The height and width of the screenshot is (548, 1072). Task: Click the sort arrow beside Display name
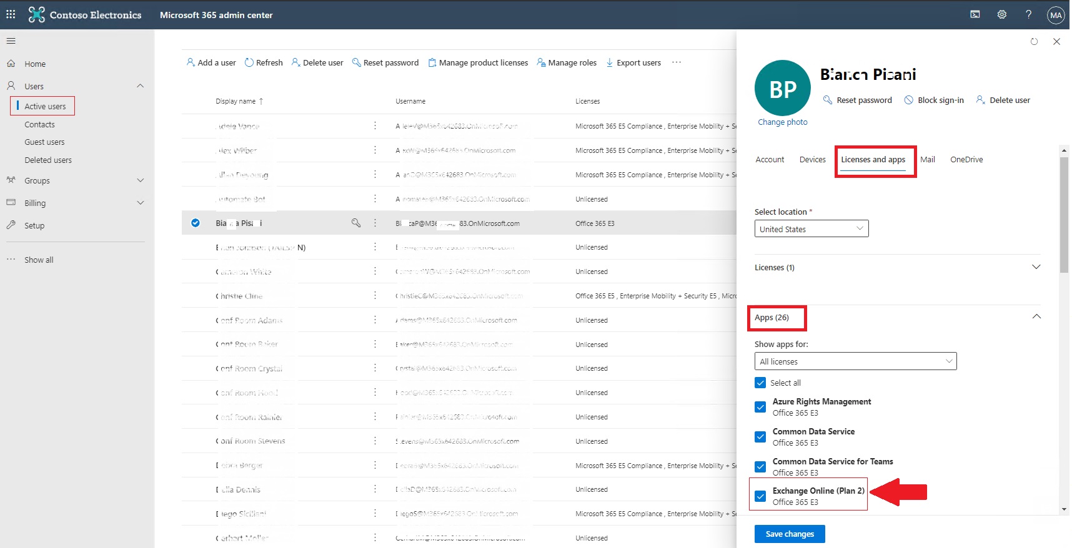click(x=261, y=101)
